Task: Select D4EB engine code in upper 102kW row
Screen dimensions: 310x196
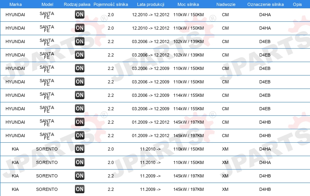Action: pos(265,41)
